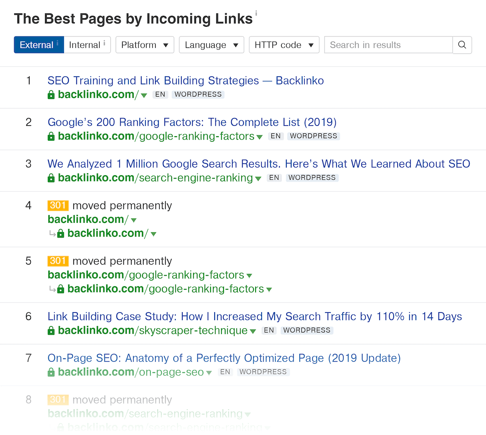The image size is (486, 435).
Task: Click row 3 backlinko.com/search-engine-ranking URL
Action: [x=155, y=178]
